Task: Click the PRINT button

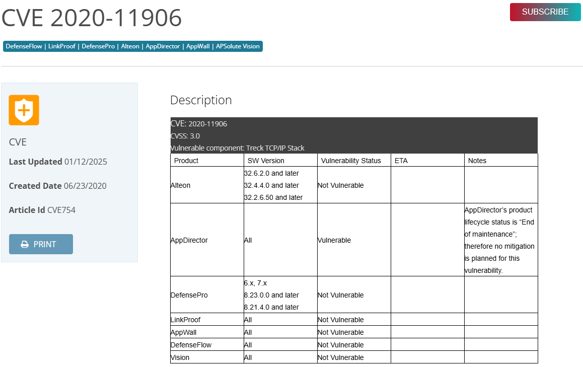Action: coord(41,244)
